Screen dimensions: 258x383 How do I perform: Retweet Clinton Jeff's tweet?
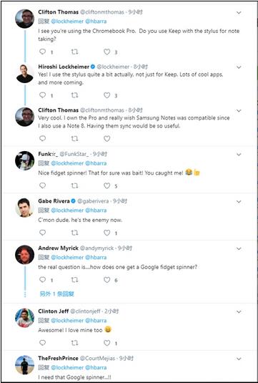coord(74,343)
